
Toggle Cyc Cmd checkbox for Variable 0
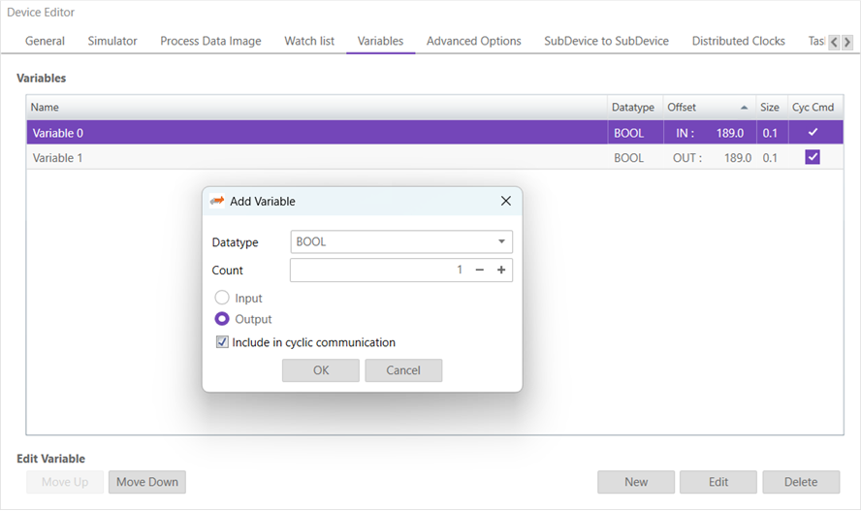[x=813, y=133]
